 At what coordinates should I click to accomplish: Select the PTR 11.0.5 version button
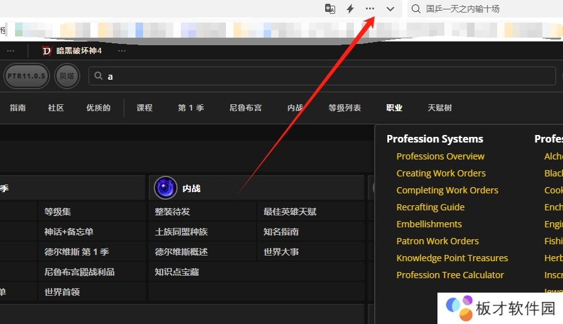coord(26,76)
